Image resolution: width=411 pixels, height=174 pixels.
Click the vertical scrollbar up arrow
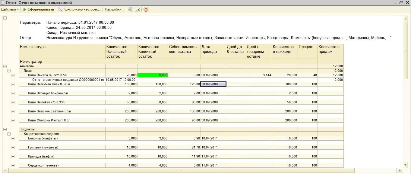coord(406,19)
